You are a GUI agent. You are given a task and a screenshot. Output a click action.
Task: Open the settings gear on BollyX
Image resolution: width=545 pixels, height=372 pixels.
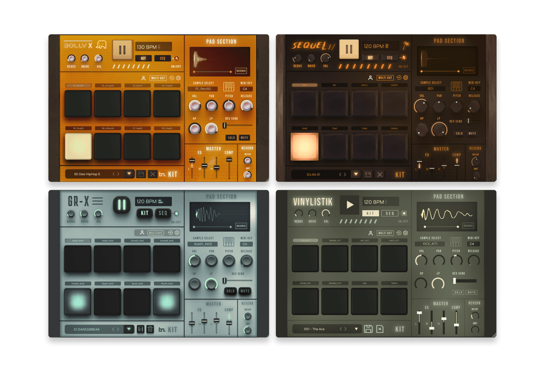(179, 78)
